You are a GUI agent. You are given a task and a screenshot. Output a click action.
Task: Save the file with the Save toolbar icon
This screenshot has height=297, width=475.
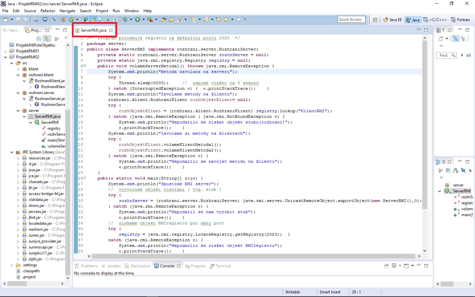point(18,19)
